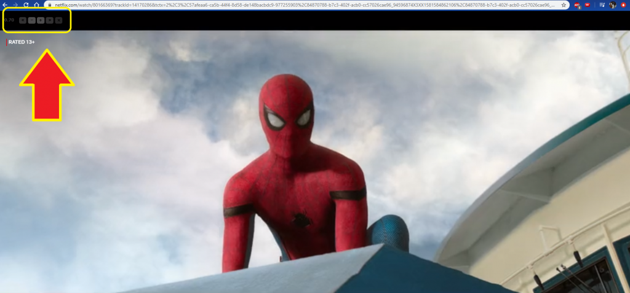Open the media controls playlist icon
Image resolution: width=630 pixels, height=293 pixels.
tap(602, 5)
